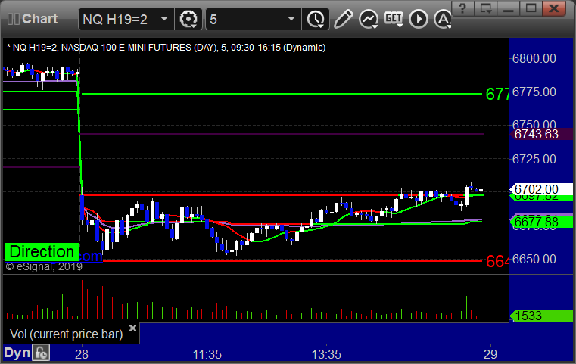The width and height of the screenshot is (576, 364).
Task: Toggle the lock icon next to Dyn
Action: pos(41,353)
